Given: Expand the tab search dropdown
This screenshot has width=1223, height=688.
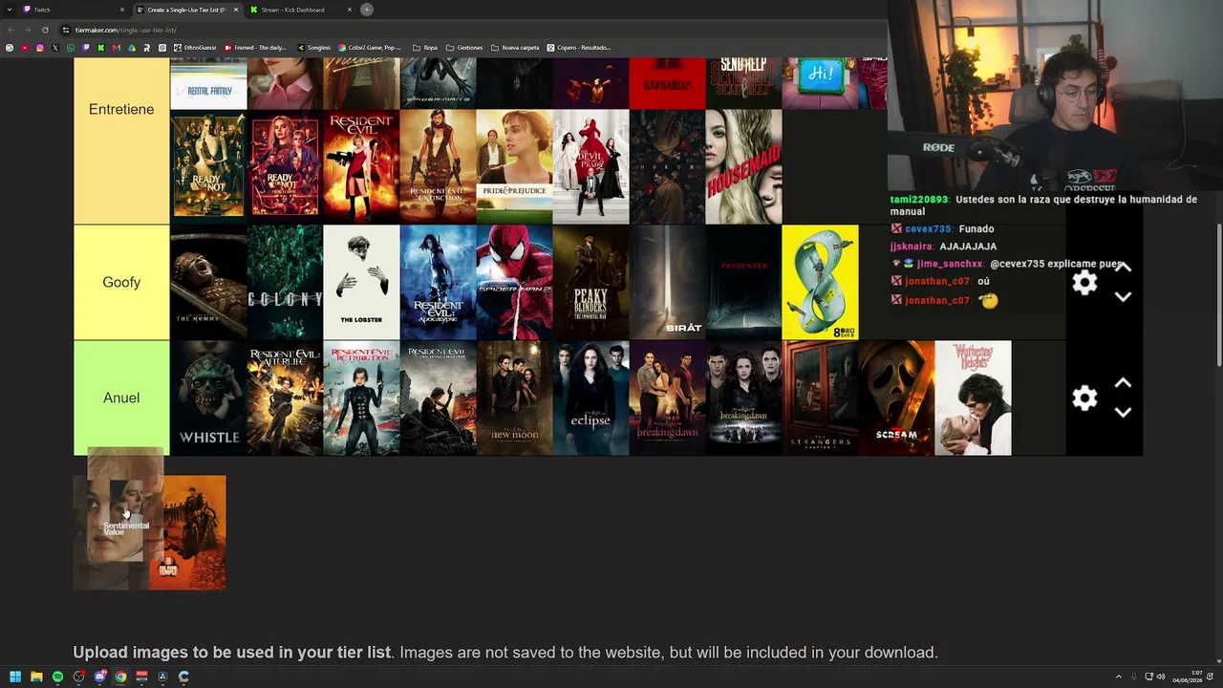Looking at the screenshot, I should [9, 10].
